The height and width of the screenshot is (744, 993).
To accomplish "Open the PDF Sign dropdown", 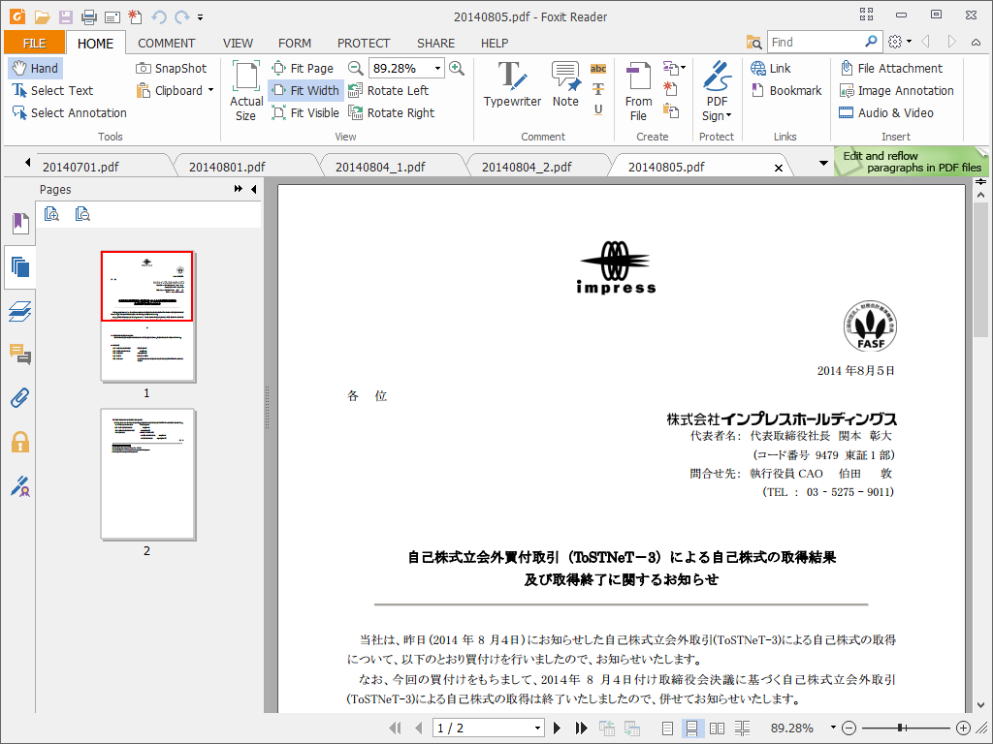I will click(717, 90).
